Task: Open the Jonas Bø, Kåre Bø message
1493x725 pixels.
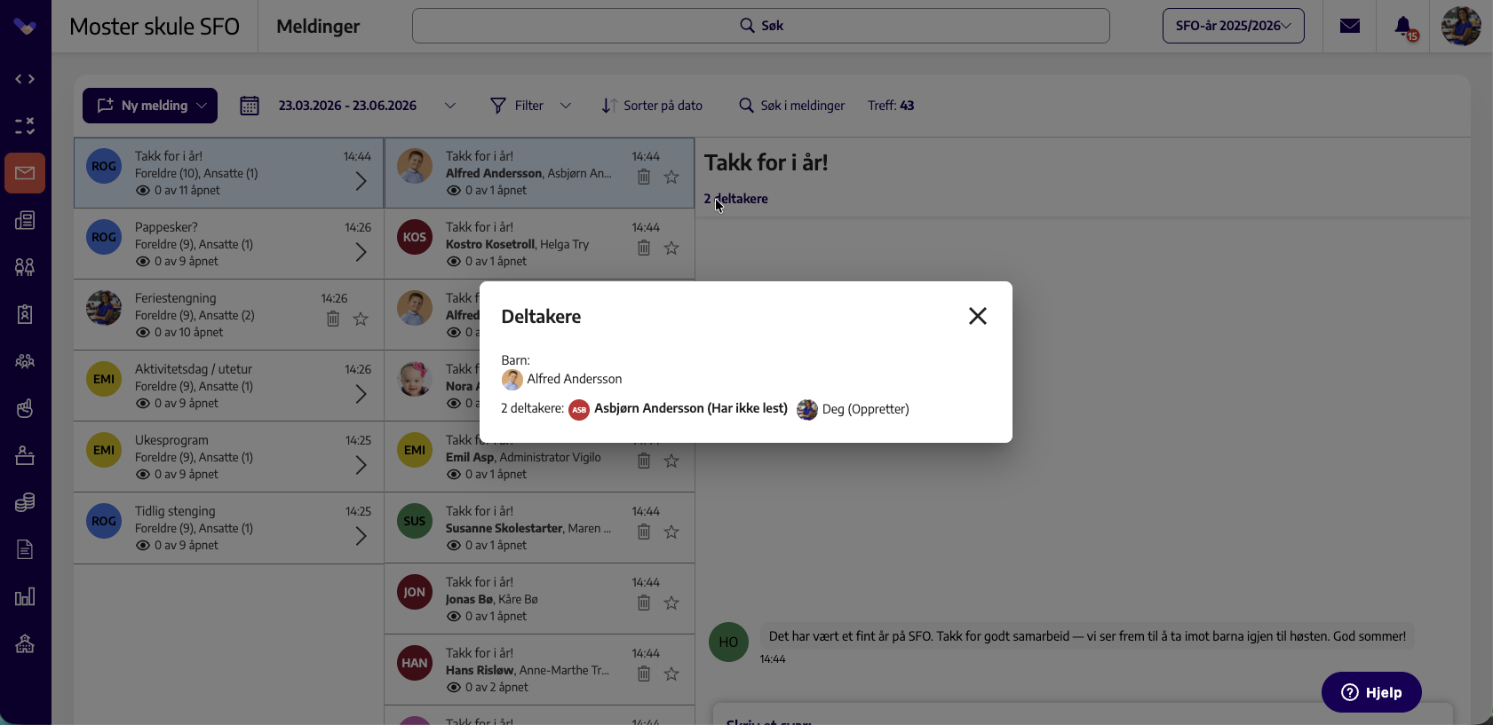Action: pyautogui.click(x=539, y=599)
